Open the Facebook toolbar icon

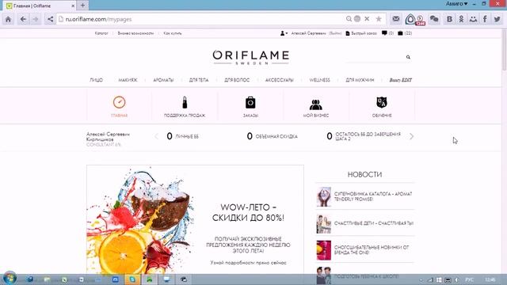(485, 19)
